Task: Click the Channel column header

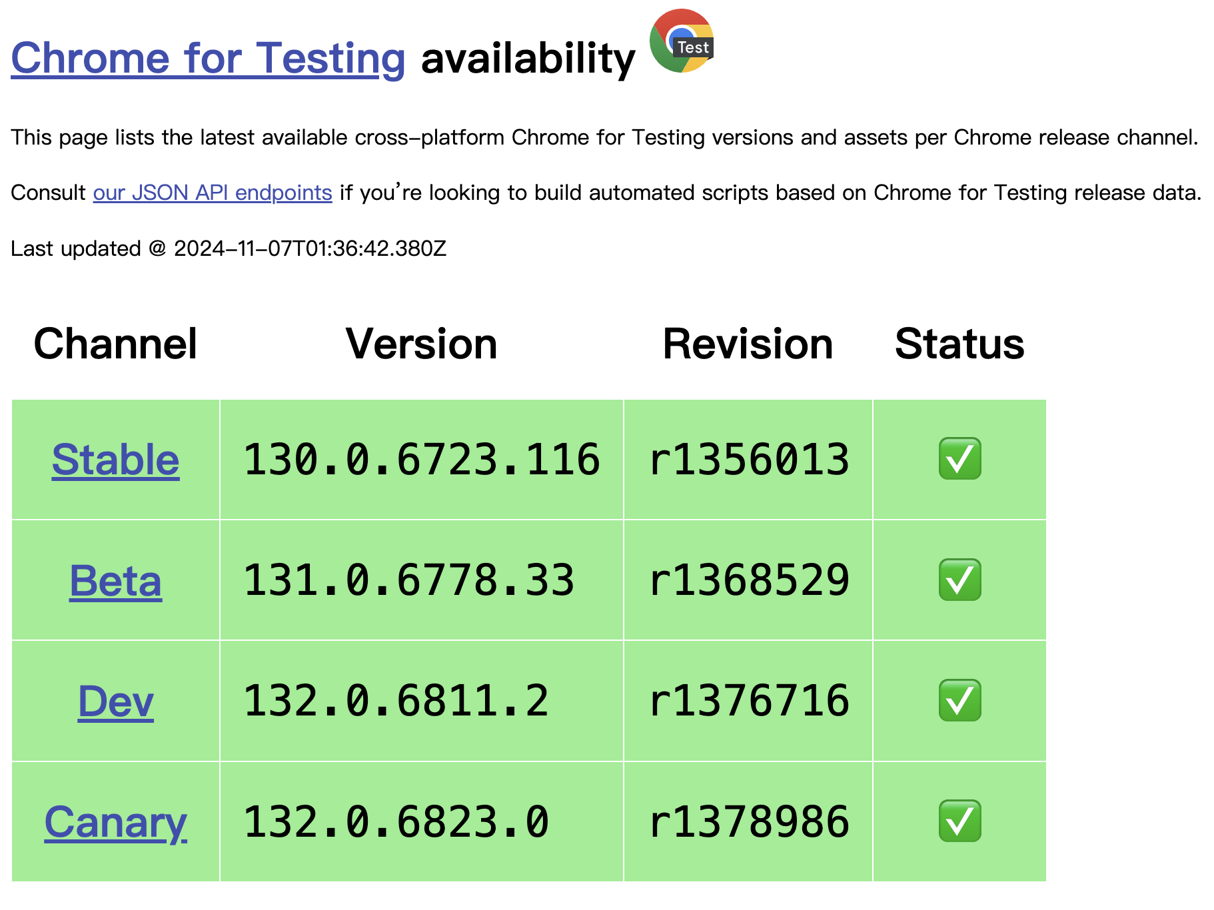Action: tap(116, 344)
